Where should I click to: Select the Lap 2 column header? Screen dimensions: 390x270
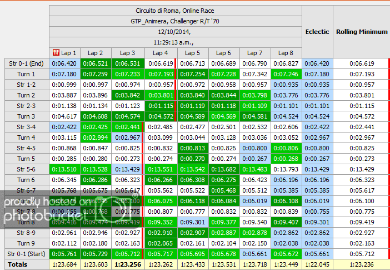[x=96, y=53]
